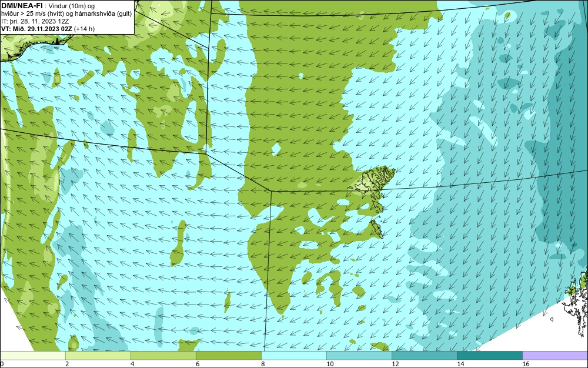
Task: Click the 2–4 m/s light green legend swatch
Action: pyautogui.click(x=98, y=355)
